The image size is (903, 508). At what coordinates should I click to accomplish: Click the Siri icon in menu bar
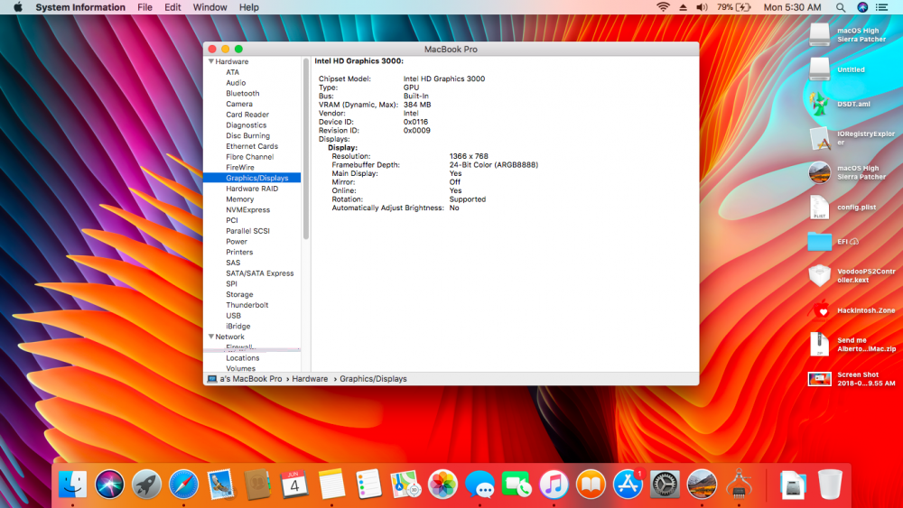point(862,7)
